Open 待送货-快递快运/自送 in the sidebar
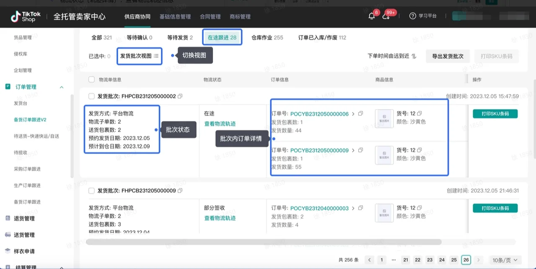Screen dimensions: 536x269 36,136
